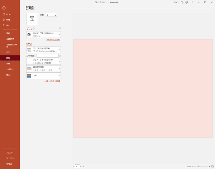The image size is (215, 169).
Task: Click the slide print preview thumbnail
Action: tap(143, 88)
